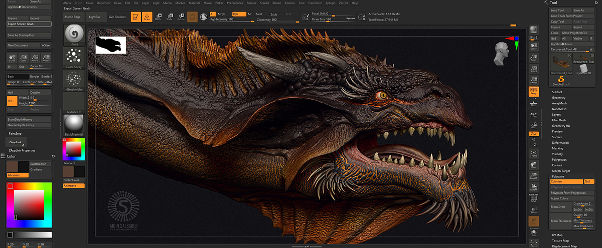Open the Color Spray stroke selector
Viewport: 602px width, 248px height.
tap(74, 59)
